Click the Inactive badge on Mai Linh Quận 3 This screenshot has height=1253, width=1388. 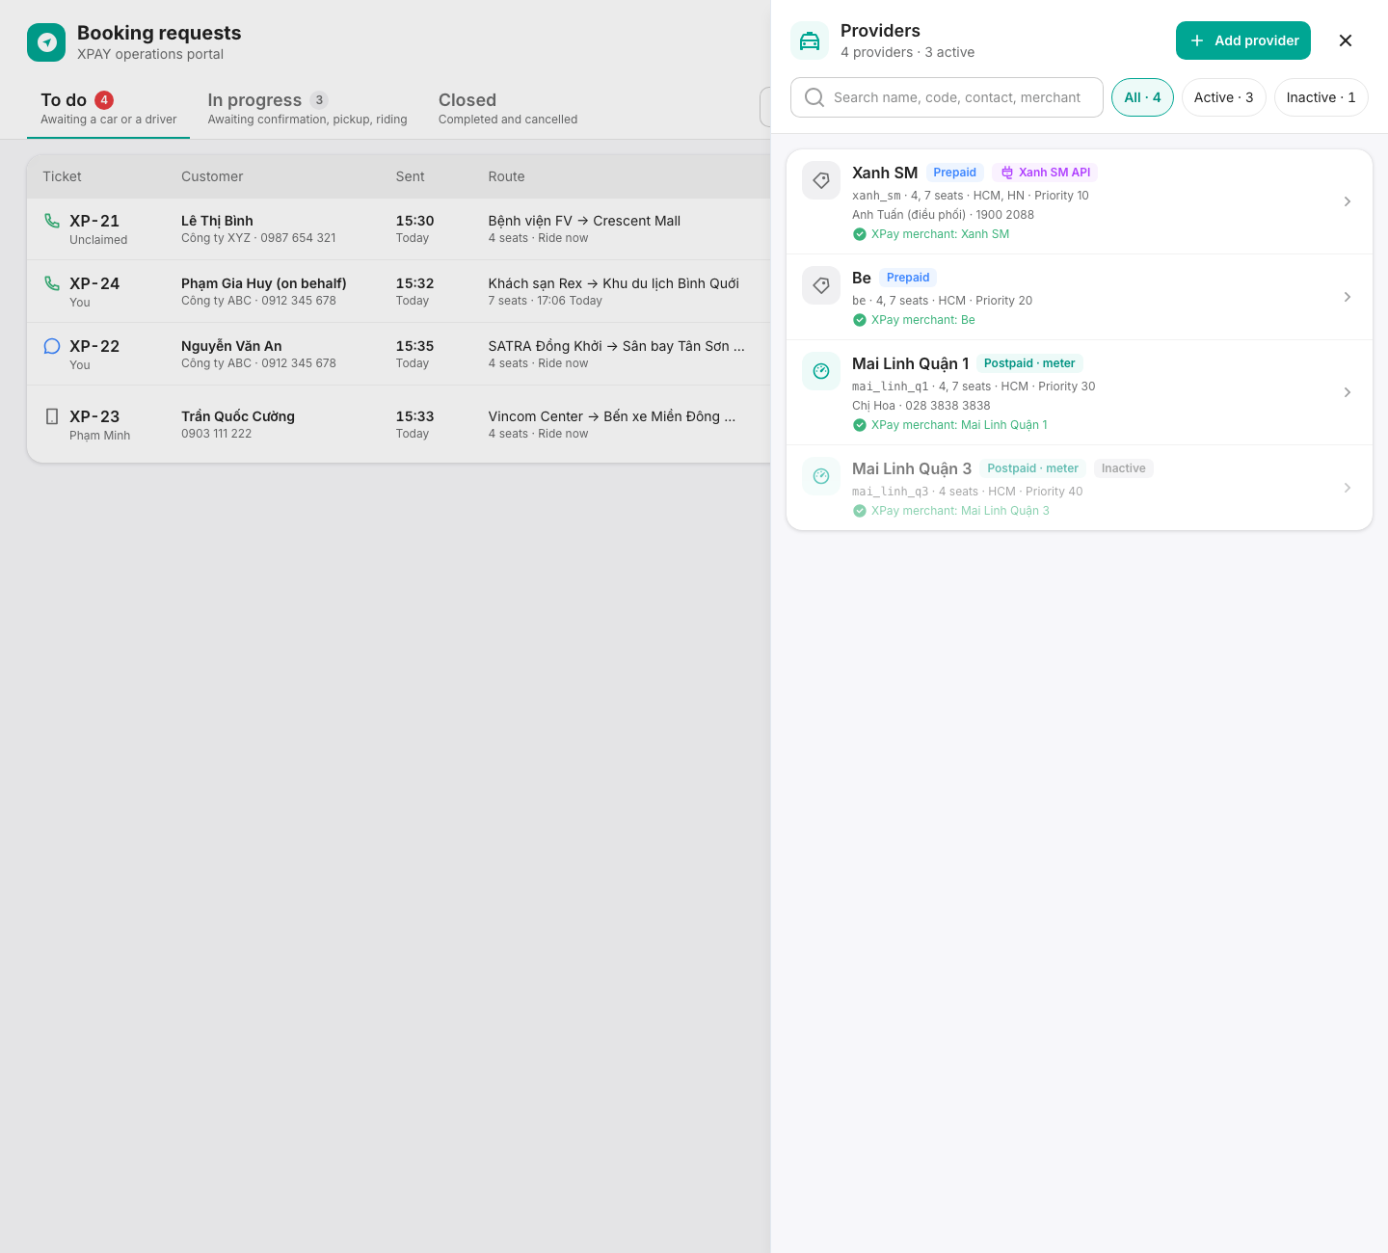pyautogui.click(x=1124, y=468)
